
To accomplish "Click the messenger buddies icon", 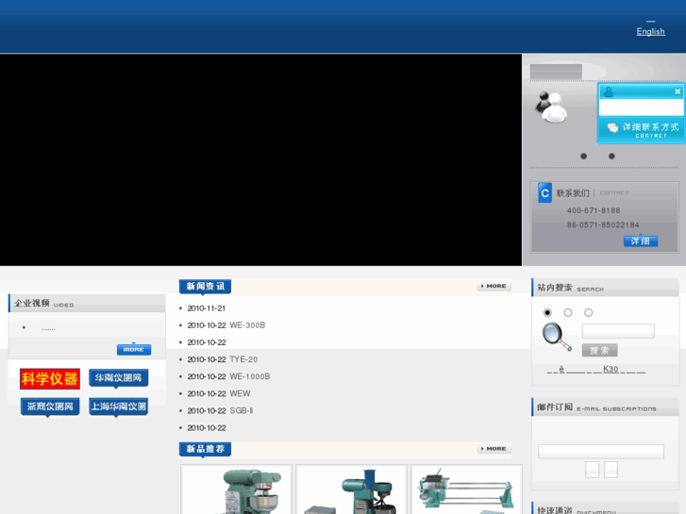I will tap(551, 108).
